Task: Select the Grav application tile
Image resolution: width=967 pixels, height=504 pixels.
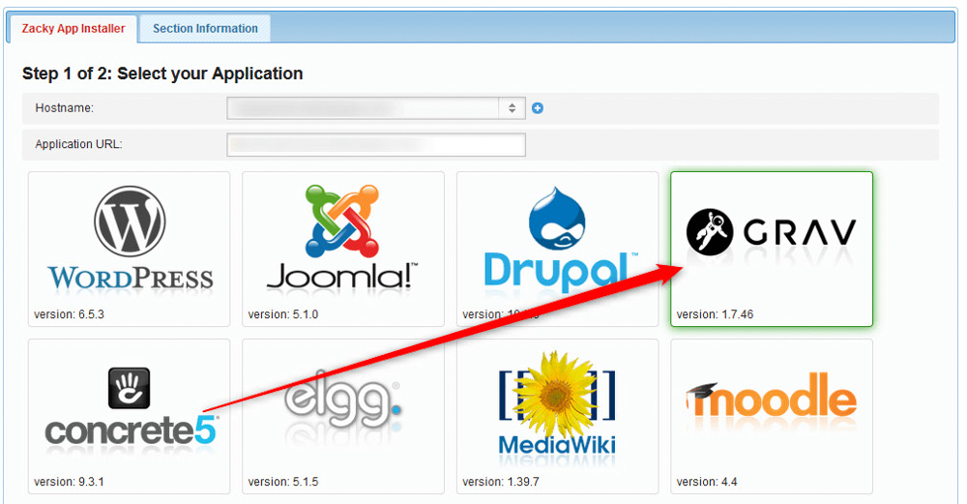Action: pos(772,249)
